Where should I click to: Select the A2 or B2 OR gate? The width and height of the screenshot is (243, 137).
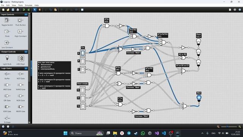point(184,57)
